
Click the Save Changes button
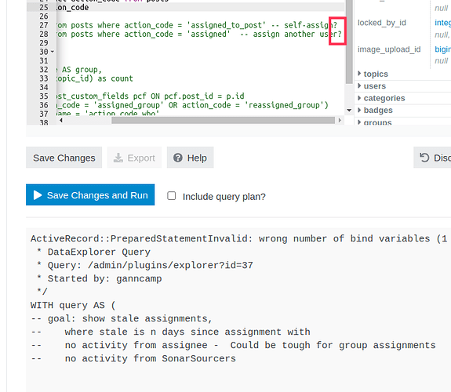[64, 158]
